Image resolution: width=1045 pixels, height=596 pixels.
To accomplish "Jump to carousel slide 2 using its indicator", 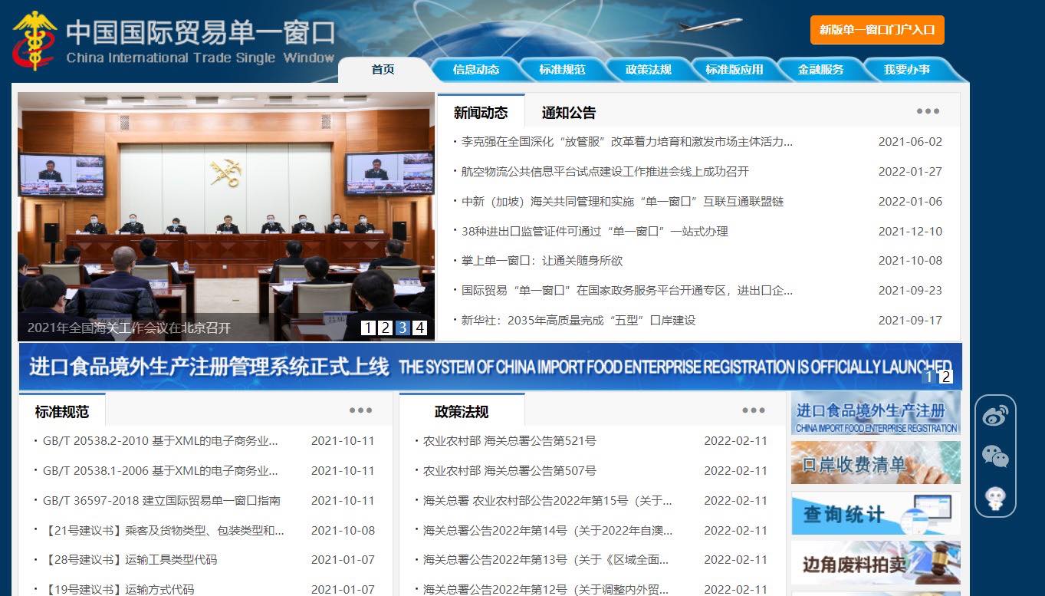I will 384,327.
